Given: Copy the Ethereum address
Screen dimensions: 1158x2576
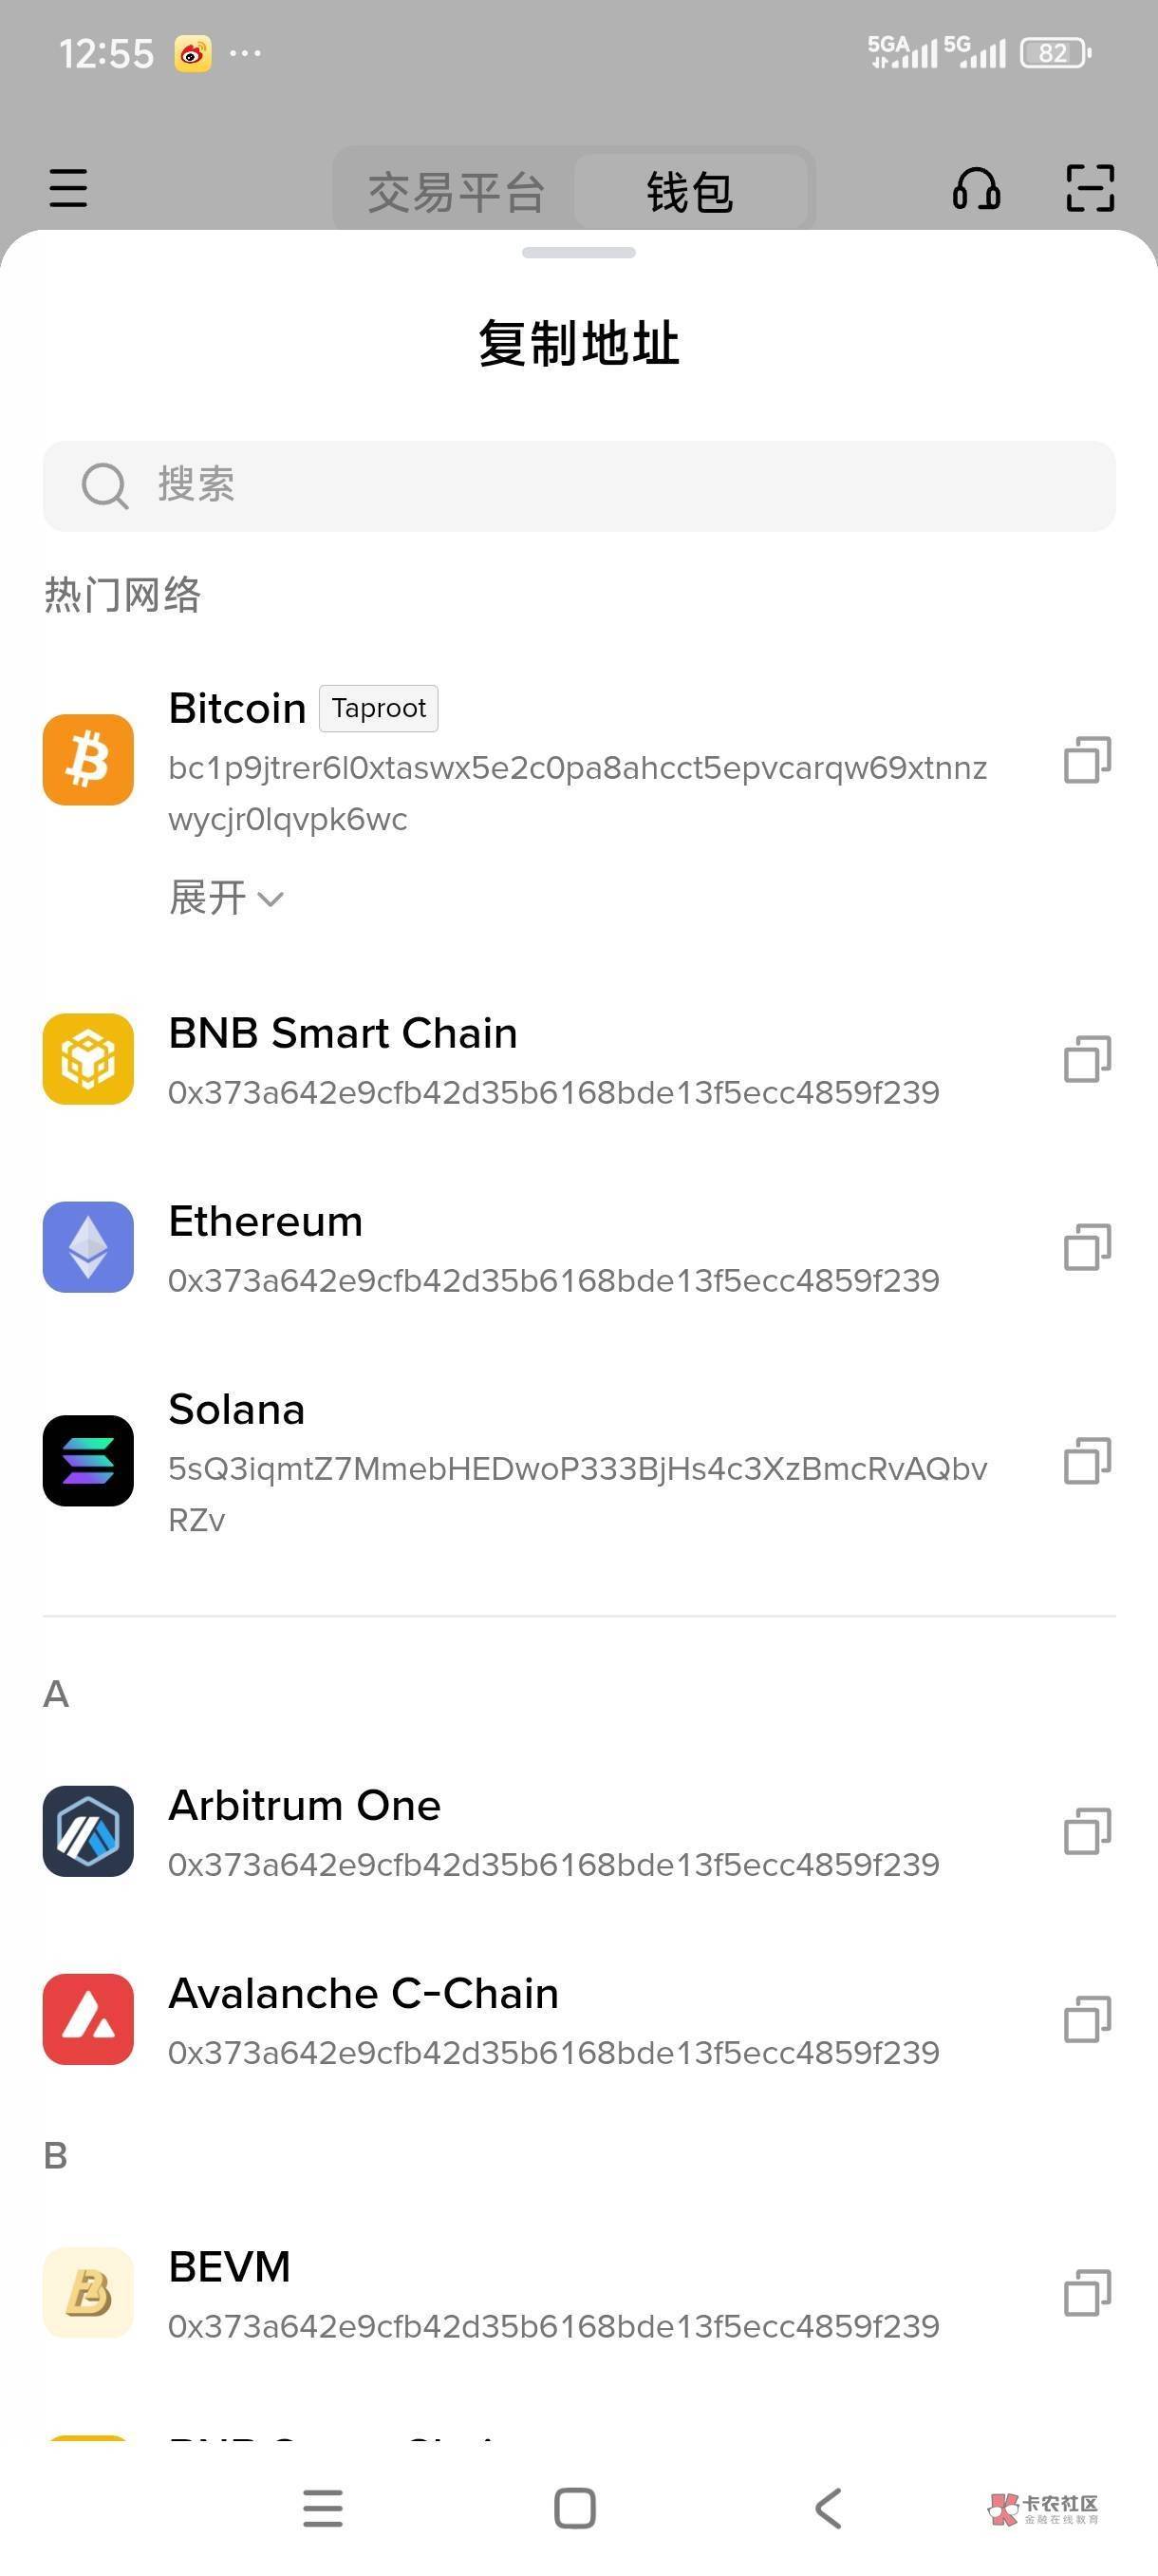Looking at the screenshot, I should pos(1087,1247).
